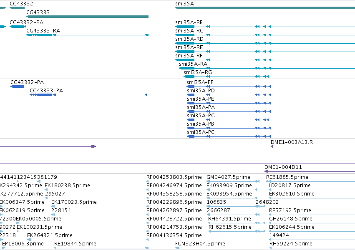Choose EST RH64391.5prime
Viewport: 355px width, 250px height.
pyautogui.click(x=229, y=219)
